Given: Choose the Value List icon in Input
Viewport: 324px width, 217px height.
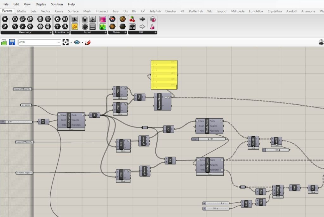Looking at the screenshot, I should click(92, 27).
